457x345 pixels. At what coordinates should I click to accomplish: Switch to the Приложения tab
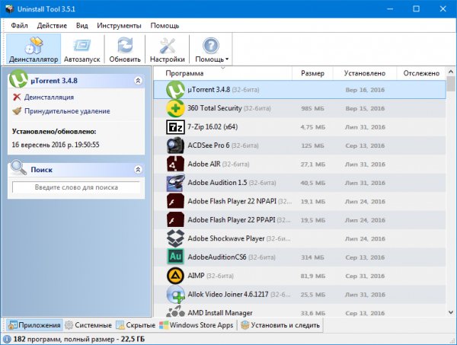coord(35,325)
